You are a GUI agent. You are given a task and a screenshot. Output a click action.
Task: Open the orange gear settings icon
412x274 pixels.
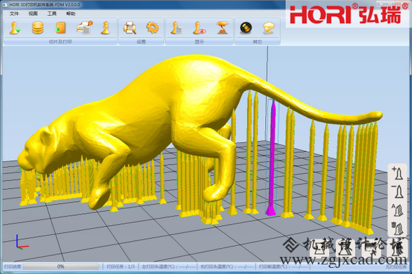click(152, 27)
